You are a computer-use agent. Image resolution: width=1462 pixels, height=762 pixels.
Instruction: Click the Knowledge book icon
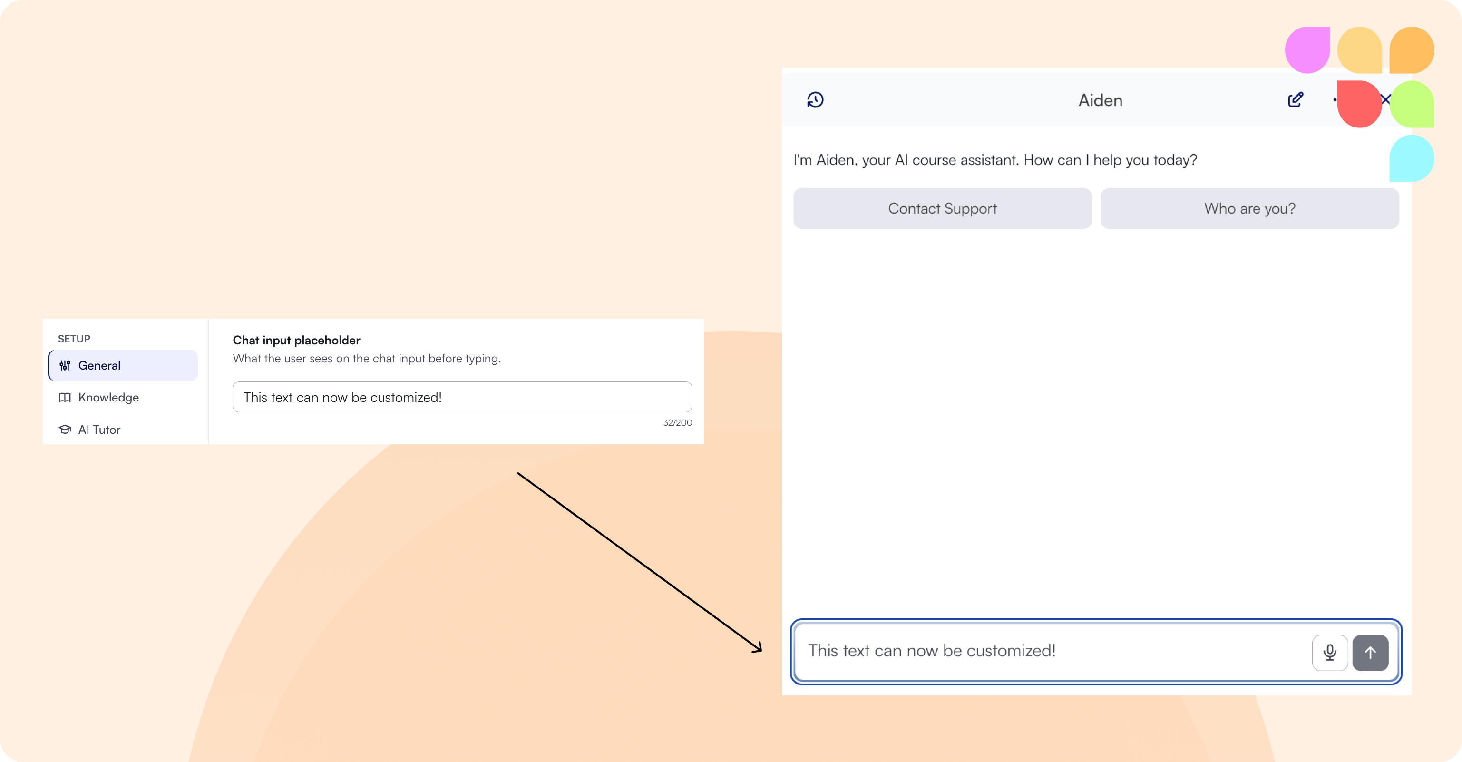point(65,398)
